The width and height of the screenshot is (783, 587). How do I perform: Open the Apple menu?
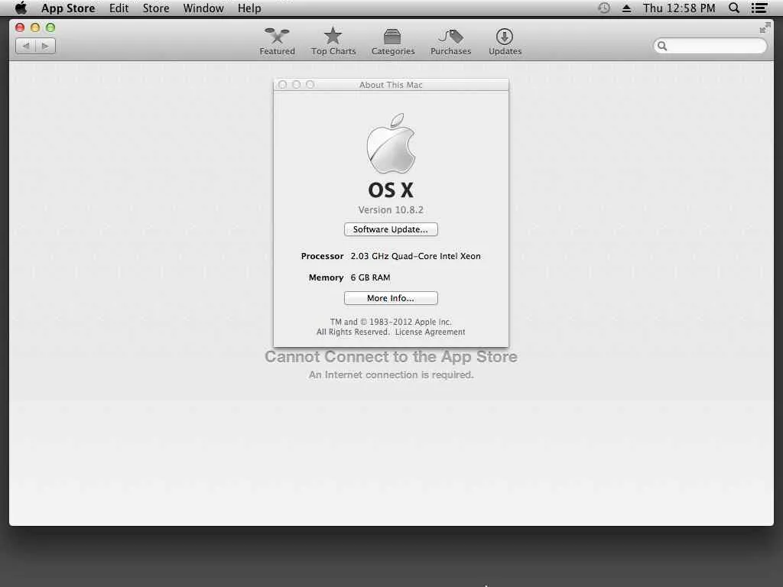click(21, 8)
